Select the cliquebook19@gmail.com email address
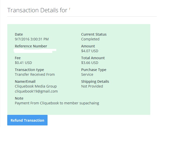Screen dimensions: 193x154 point(36,91)
